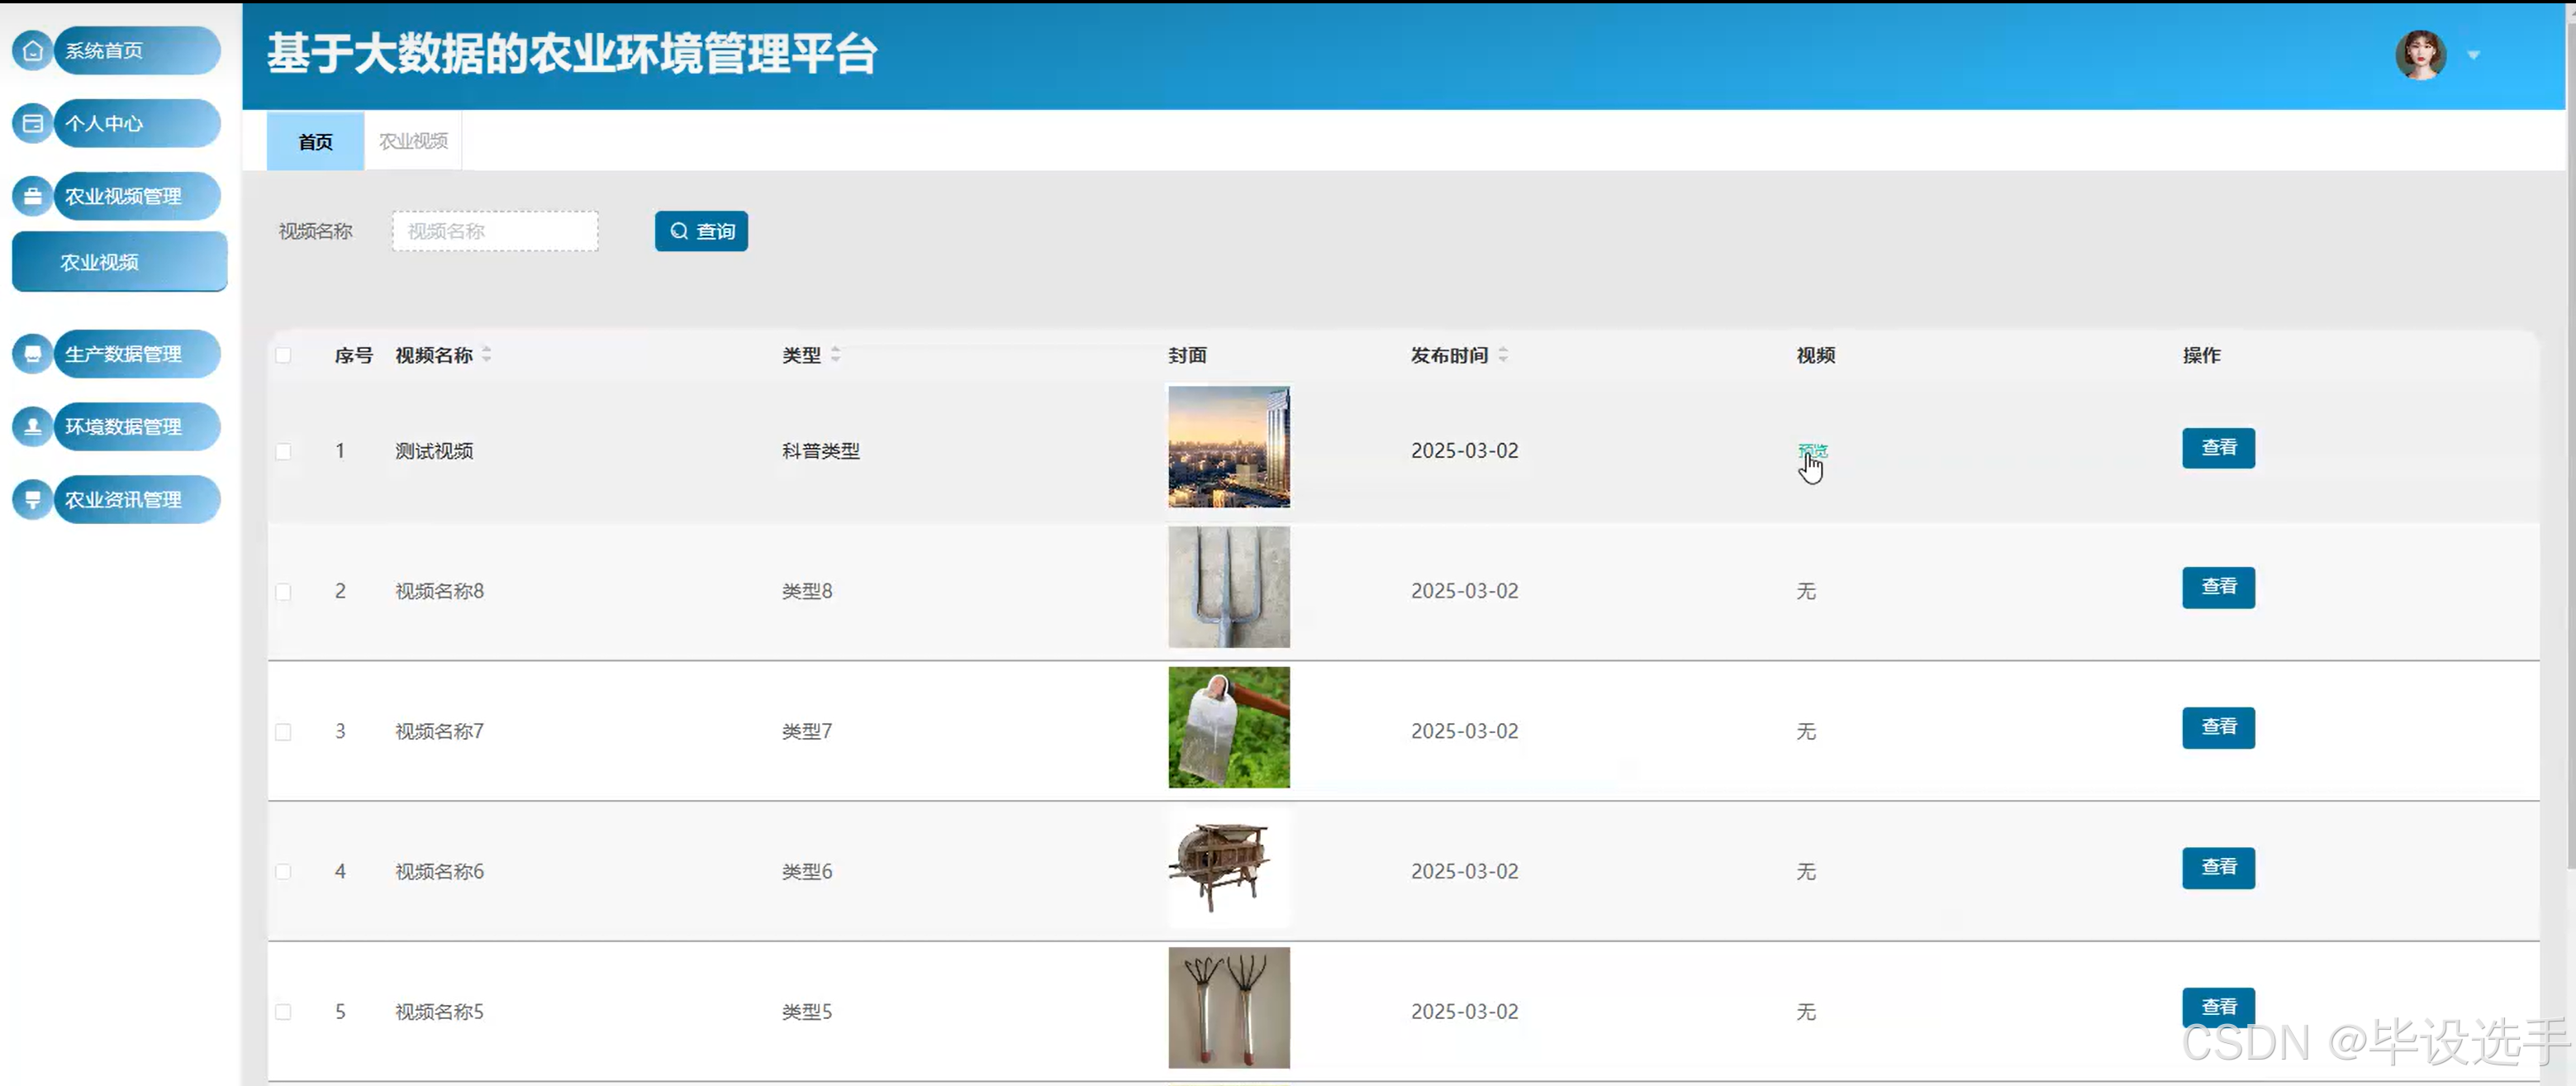Open 个人中心 via its sidebar icon

tap(31, 123)
